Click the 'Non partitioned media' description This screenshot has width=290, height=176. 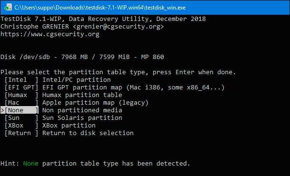[x=82, y=110]
